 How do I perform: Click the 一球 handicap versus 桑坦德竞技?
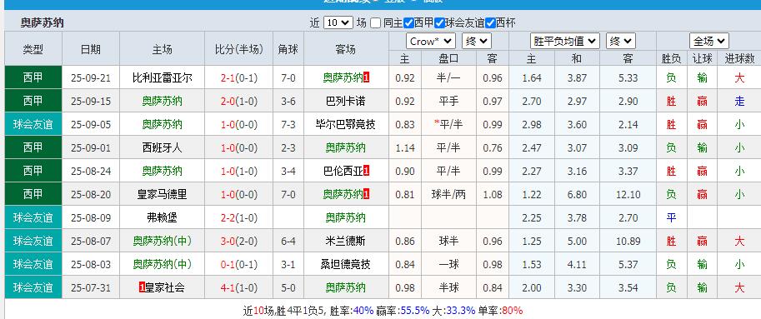tap(449, 264)
